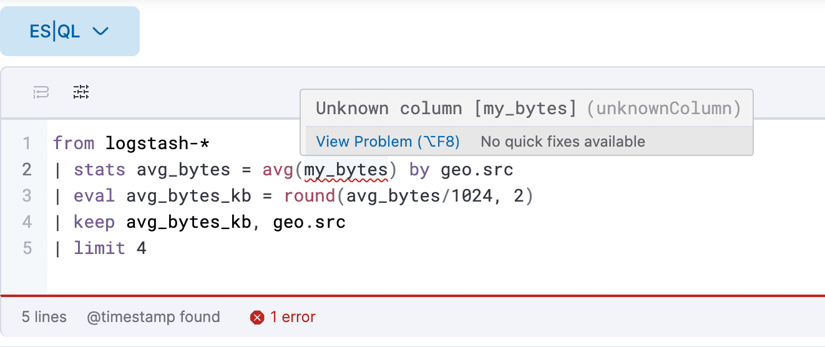
Task: Click "Unknown column [my_bytes]" tooltip message
Action: point(446,109)
